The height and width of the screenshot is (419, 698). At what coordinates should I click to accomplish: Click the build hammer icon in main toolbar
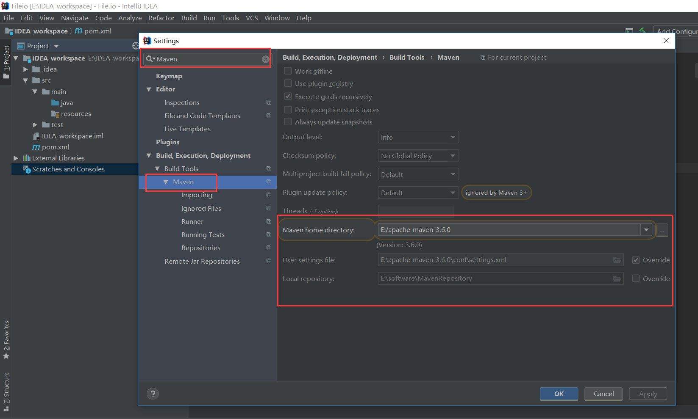pyautogui.click(x=642, y=31)
